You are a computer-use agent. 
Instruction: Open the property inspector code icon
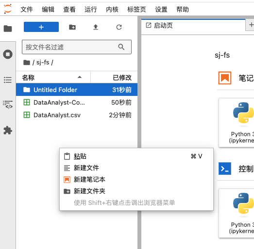8,104
